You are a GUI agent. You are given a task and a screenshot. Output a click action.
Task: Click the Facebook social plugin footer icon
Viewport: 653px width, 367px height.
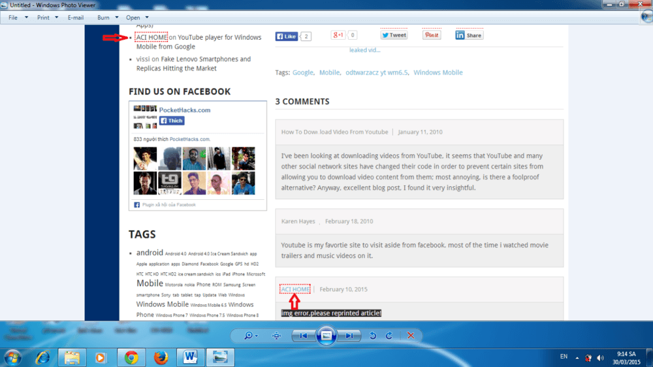tap(136, 205)
